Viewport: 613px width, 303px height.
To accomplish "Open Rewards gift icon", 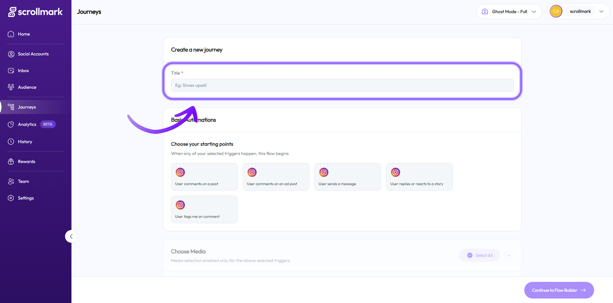I will click(11, 161).
